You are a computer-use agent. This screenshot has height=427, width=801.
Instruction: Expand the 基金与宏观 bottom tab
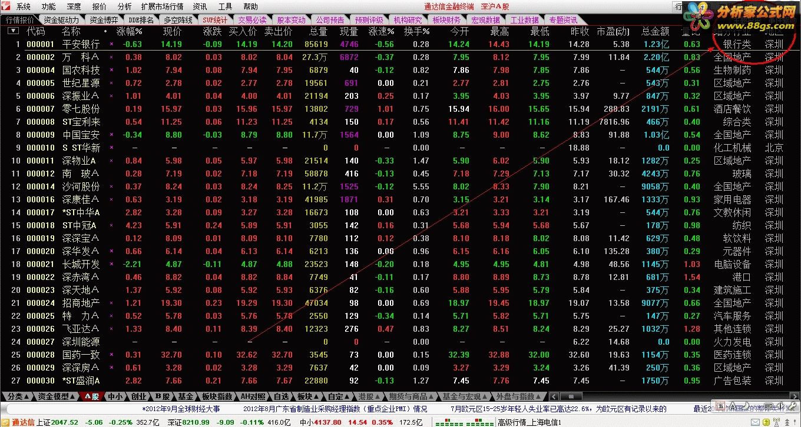[465, 396]
